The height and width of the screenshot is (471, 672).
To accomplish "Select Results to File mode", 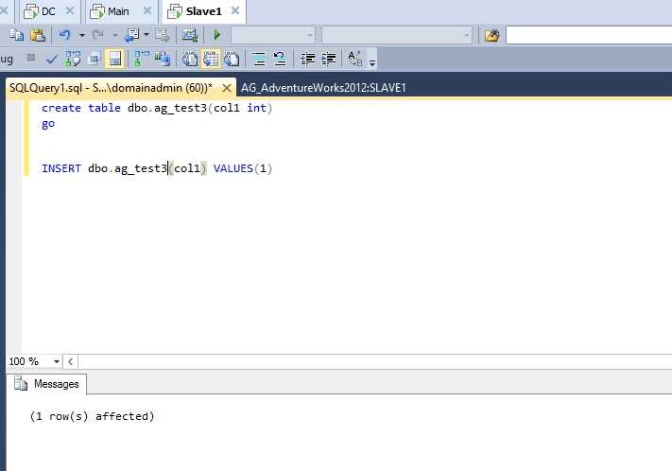I will 232,59.
